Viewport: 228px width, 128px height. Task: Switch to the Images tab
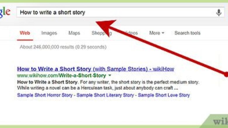[49, 33]
